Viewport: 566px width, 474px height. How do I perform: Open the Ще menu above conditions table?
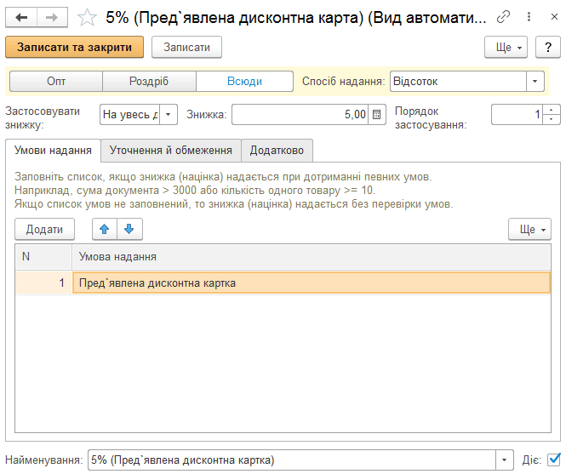click(x=529, y=229)
